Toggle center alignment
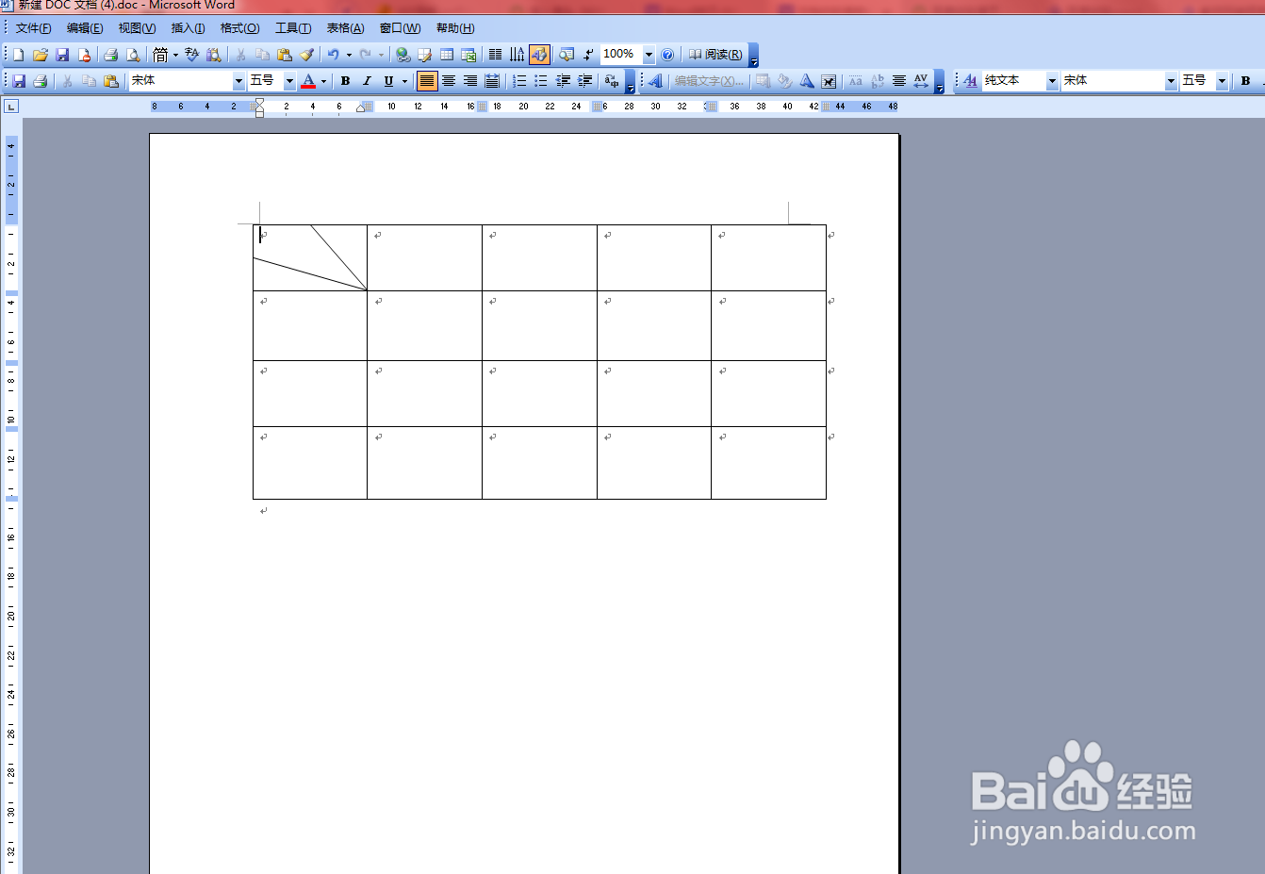This screenshot has width=1265, height=874. point(449,81)
